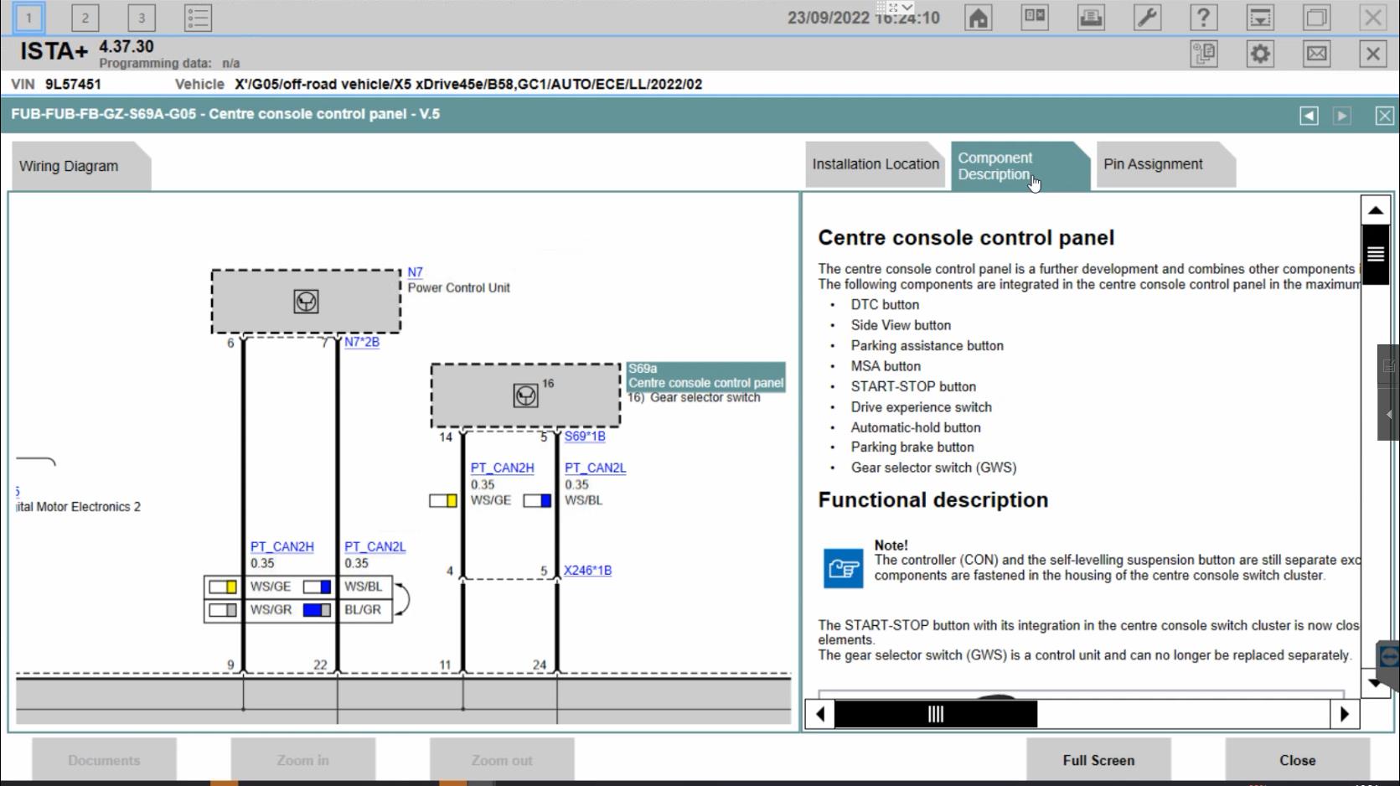The image size is (1400, 786).
Task: Open the N7*2B connector link
Action: [x=362, y=342]
